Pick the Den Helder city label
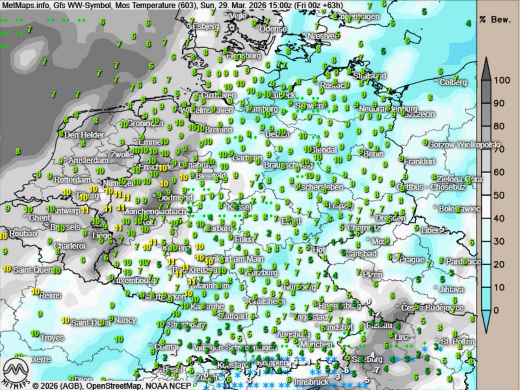The height and width of the screenshot is (390, 520). (84, 135)
